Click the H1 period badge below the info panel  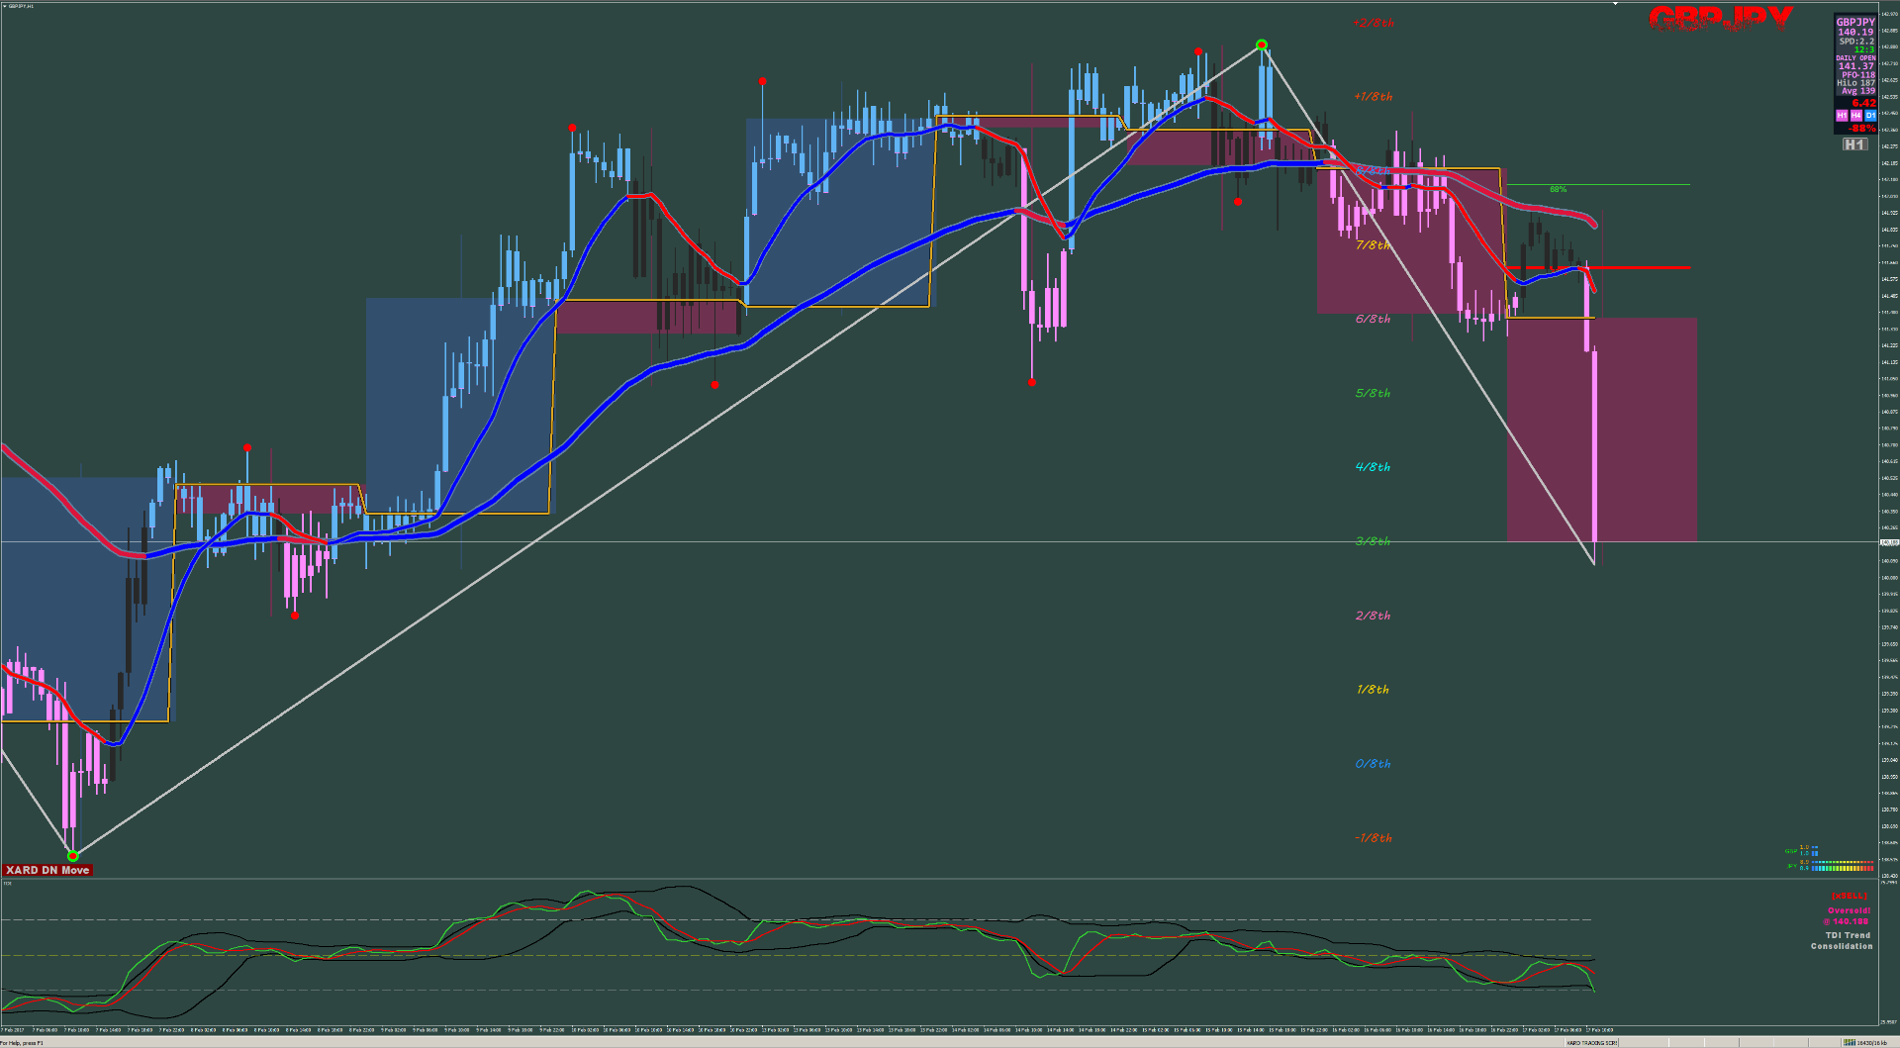(1855, 143)
